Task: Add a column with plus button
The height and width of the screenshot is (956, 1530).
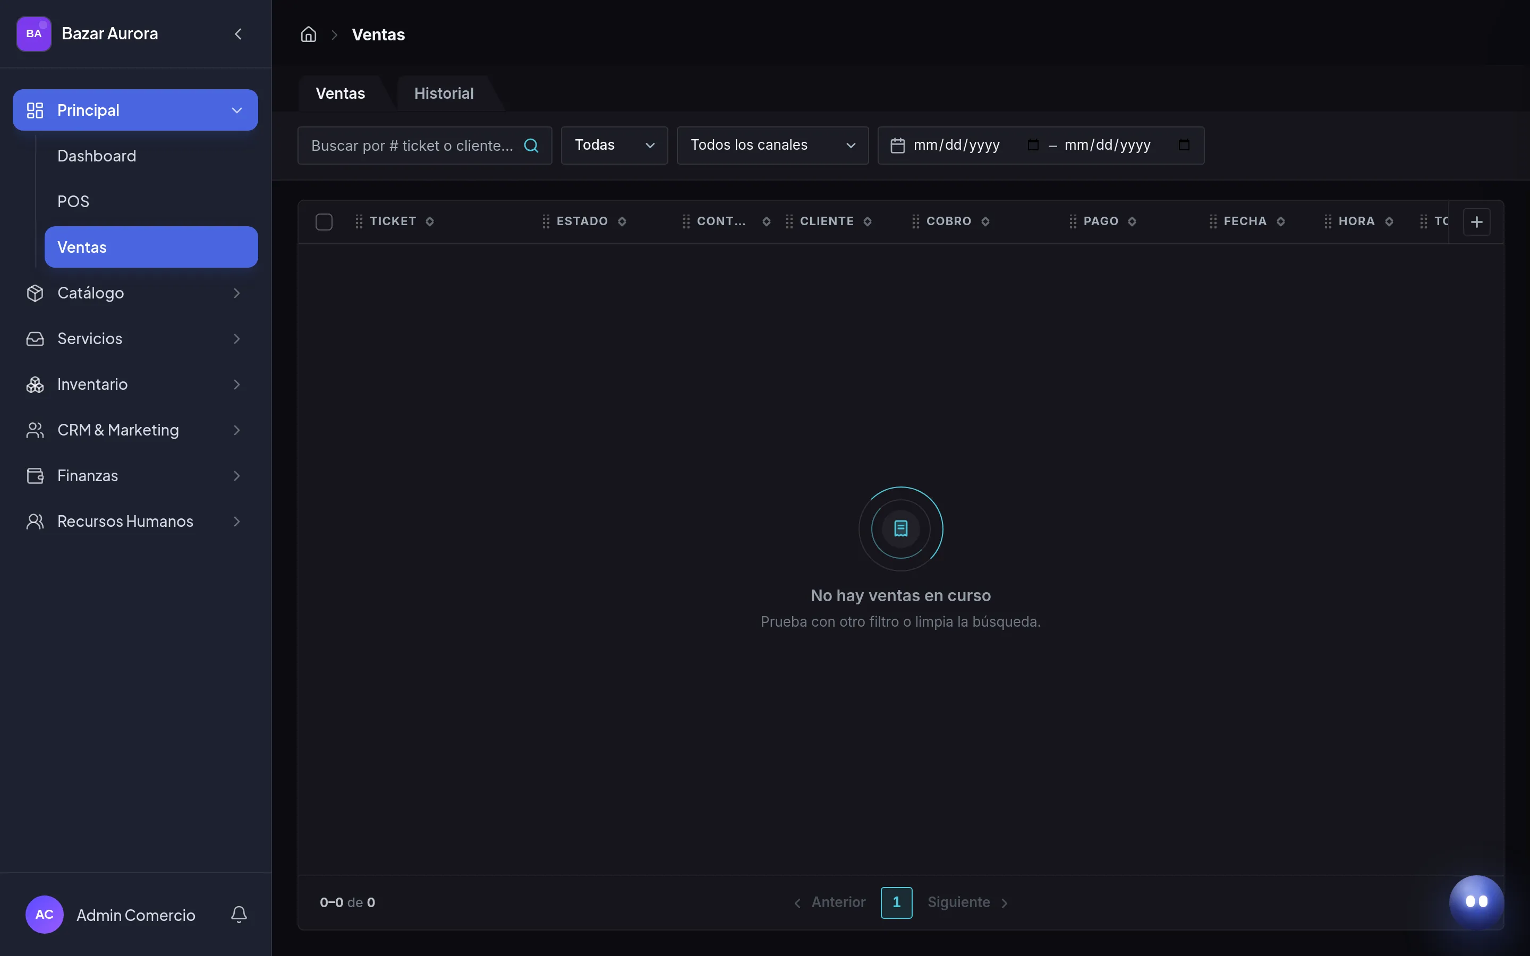Action: 1477,222
